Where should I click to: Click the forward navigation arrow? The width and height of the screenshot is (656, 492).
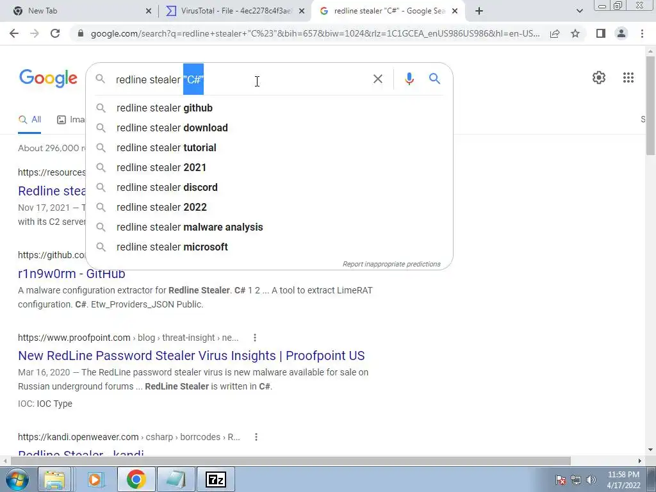click(35, 33)
